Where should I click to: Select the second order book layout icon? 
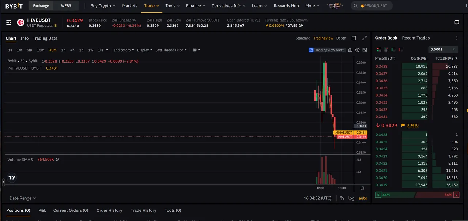[386, 49]
